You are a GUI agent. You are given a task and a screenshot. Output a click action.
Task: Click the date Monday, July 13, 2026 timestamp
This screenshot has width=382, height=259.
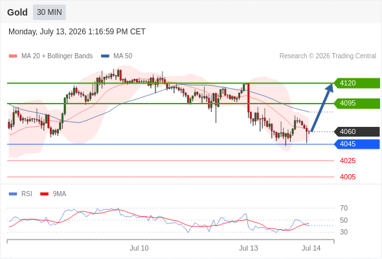click(77, 32)
